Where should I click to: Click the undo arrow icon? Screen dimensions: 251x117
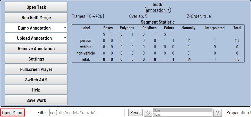pyautogui.click(x=148, y=113)
